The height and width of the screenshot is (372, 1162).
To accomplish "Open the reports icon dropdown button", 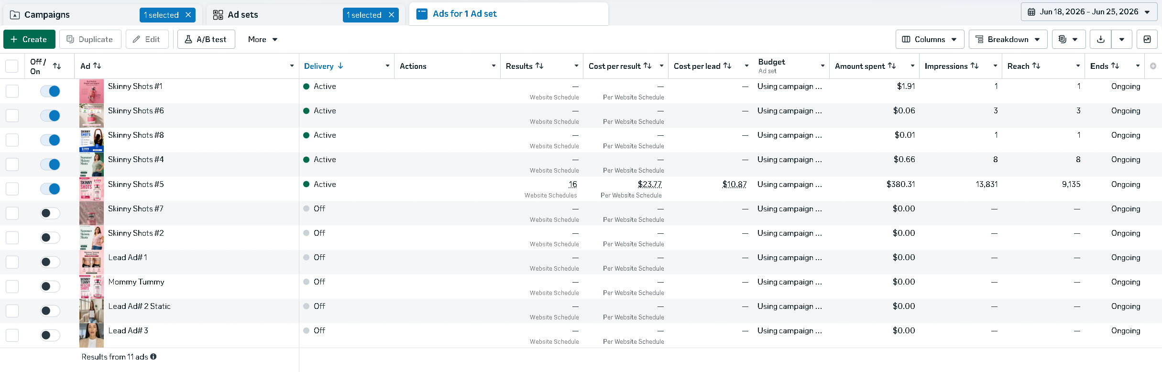I will [1069, 39].
